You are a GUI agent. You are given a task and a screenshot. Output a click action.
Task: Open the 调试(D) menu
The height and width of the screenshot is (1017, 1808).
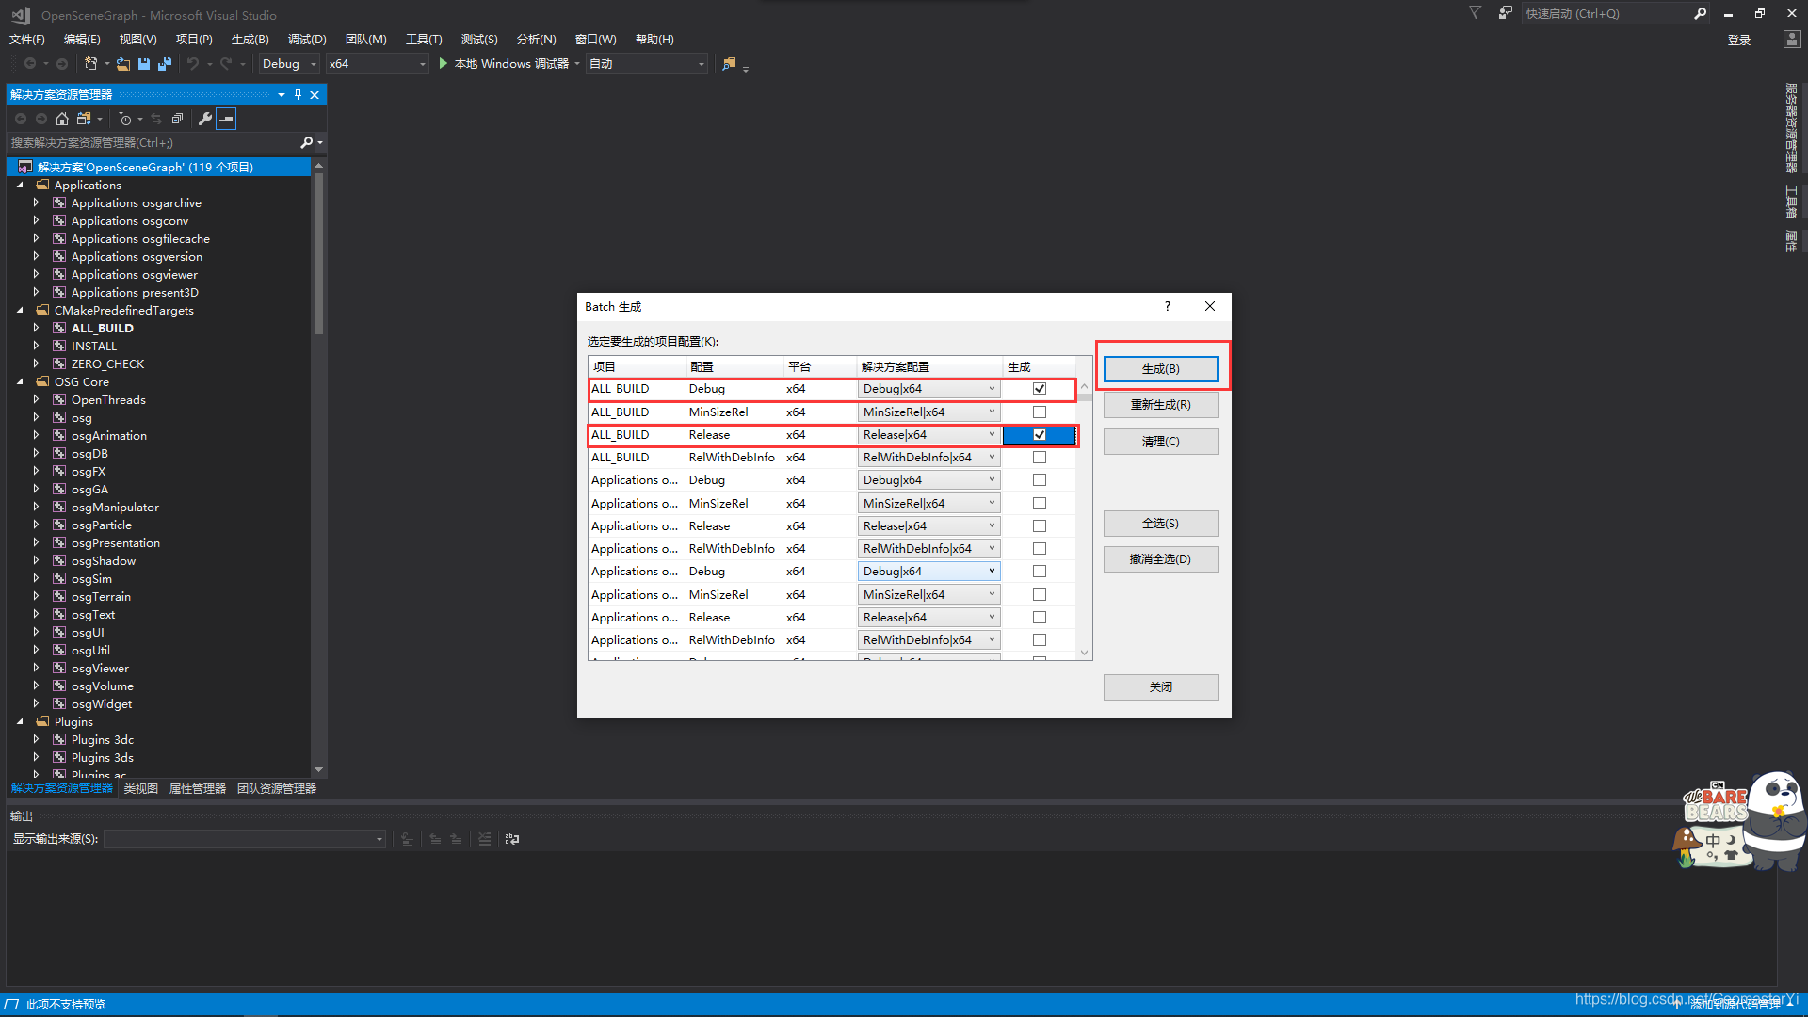point(307,40)
